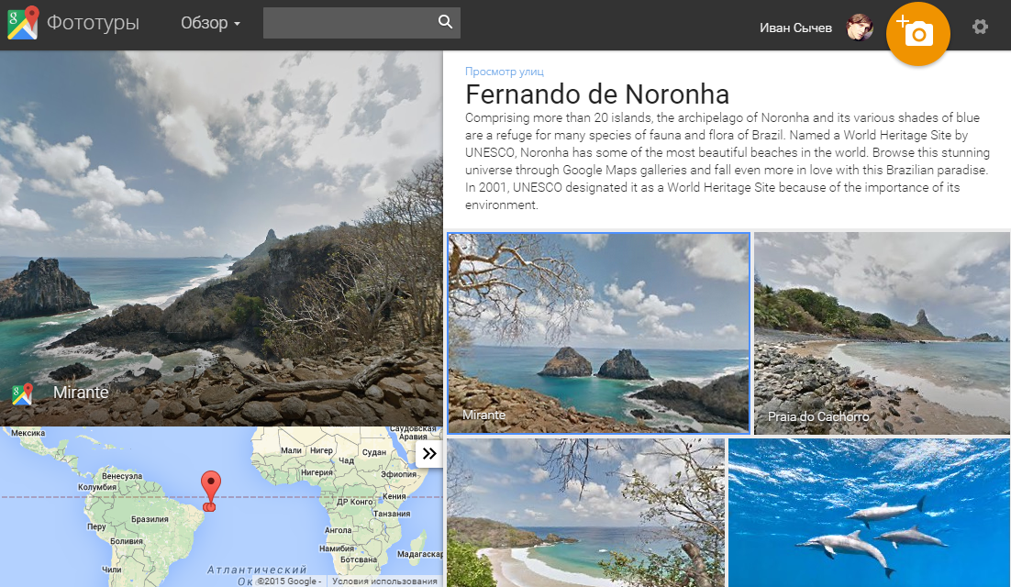Select the Mirante thumbnail
This screenshot has height=587, width=1011.
(x=598, y=333)
